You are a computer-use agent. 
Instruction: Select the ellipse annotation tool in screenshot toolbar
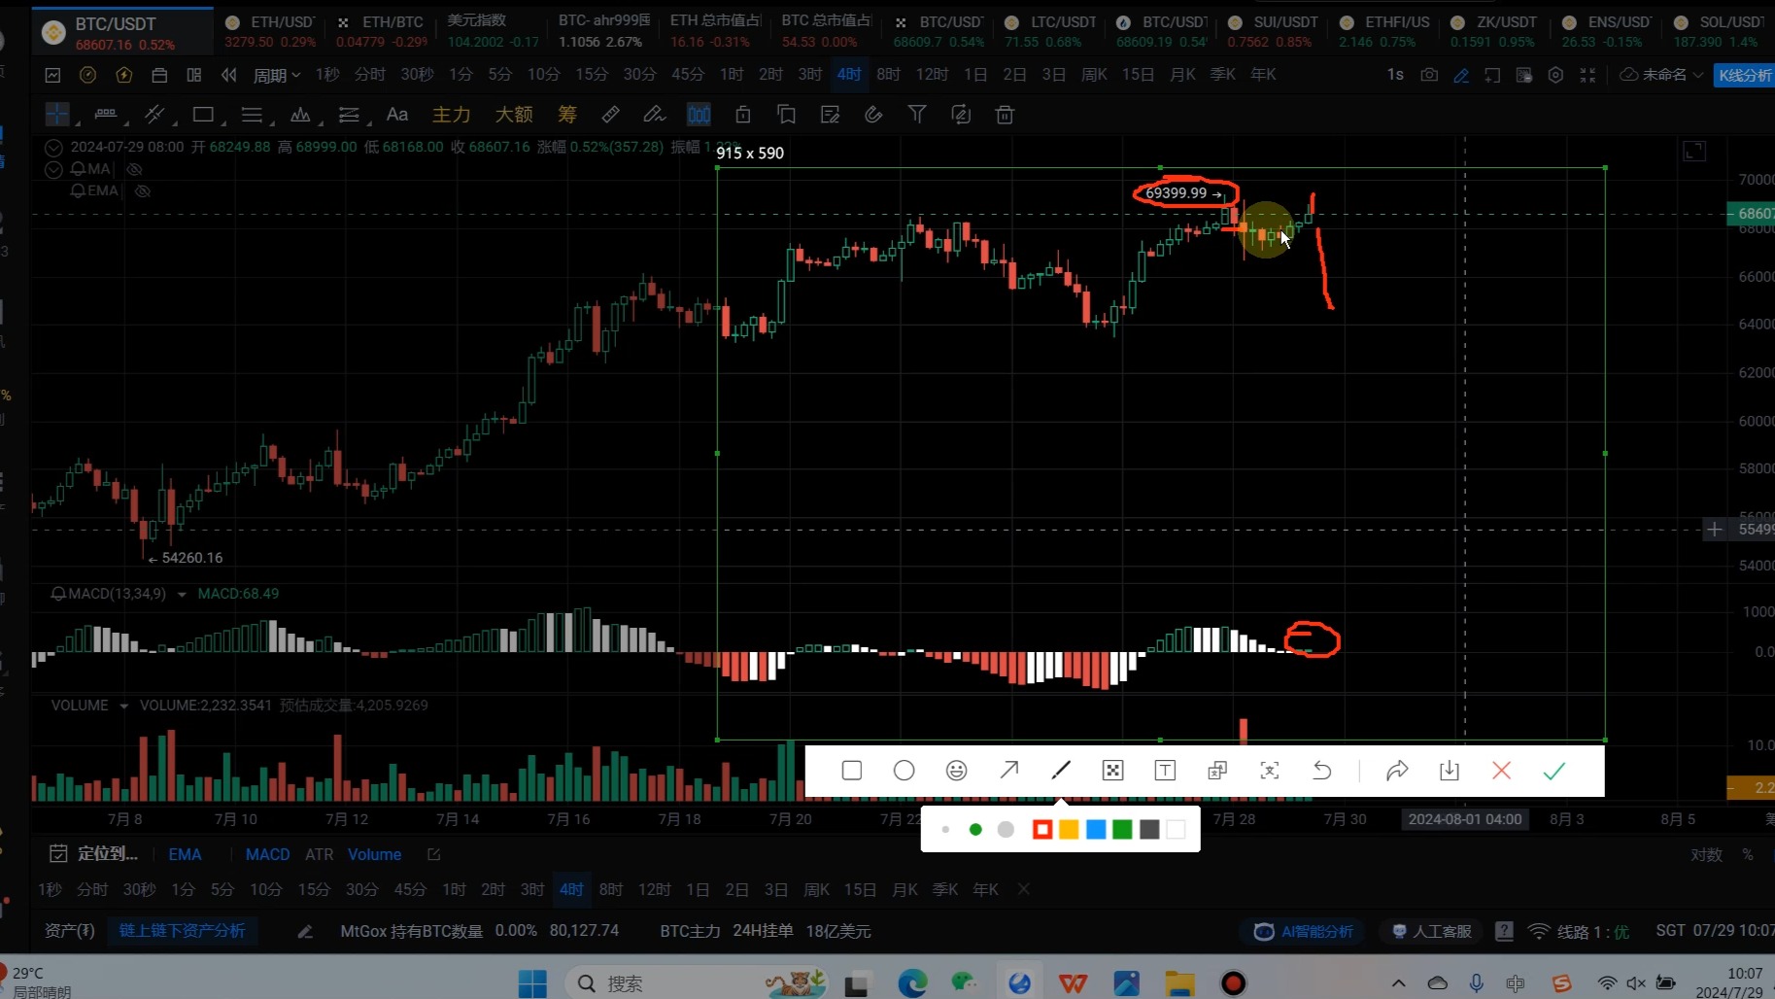[905, 771]
